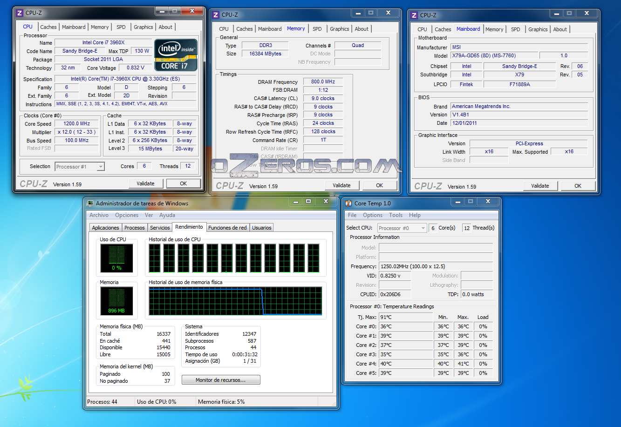Click the Task Manager title bar icon
The image size is (621, 427).
tap(90, 203)
